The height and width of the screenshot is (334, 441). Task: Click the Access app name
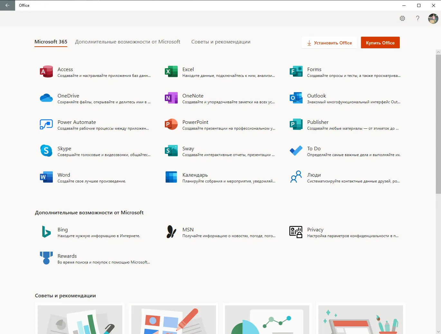coord(65,69)
